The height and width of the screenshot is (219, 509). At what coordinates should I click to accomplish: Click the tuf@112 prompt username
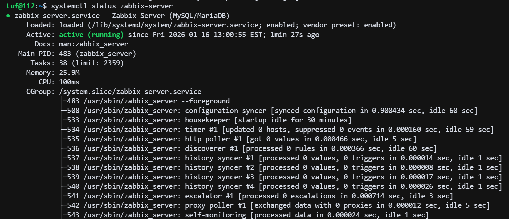[x=22, y=6]
